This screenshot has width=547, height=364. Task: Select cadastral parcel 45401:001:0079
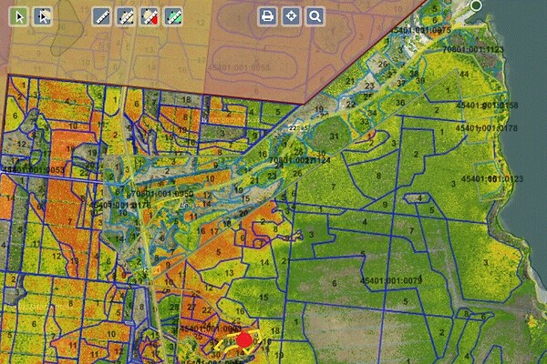tap(394, 280)
